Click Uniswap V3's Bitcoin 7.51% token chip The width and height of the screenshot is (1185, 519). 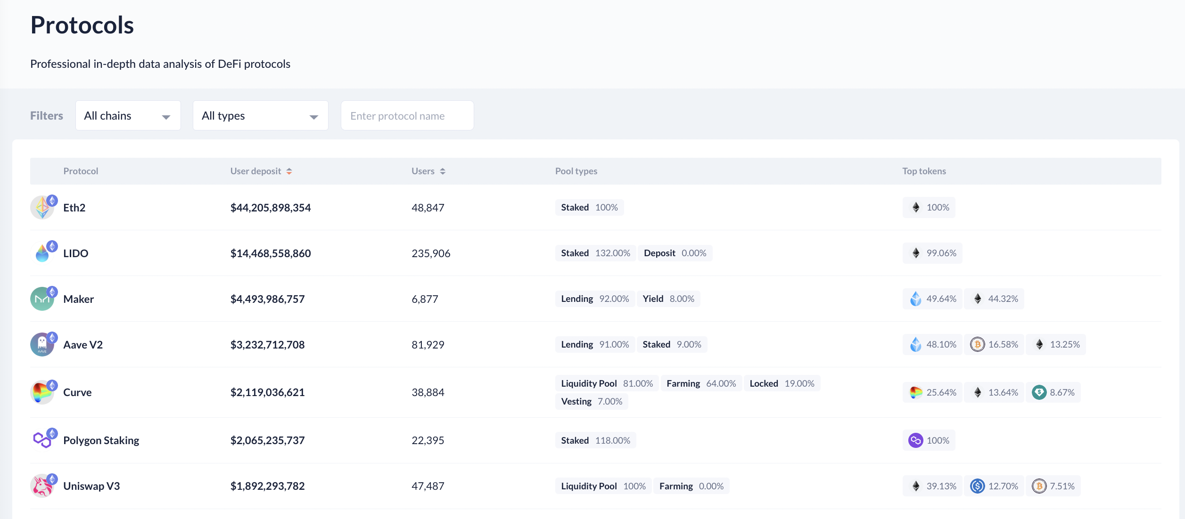(1053, 486)
